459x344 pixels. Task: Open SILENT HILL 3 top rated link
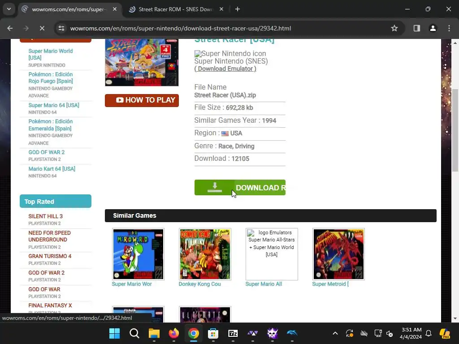[x=45, y=216]
